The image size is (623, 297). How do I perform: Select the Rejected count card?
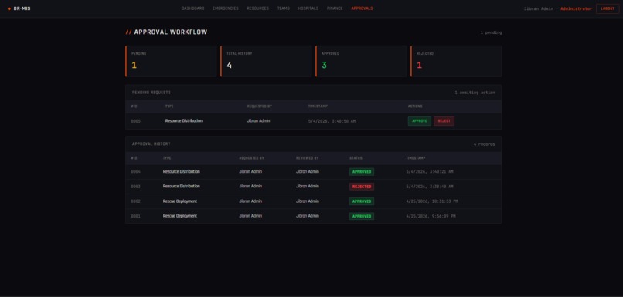tap(456, 61)
